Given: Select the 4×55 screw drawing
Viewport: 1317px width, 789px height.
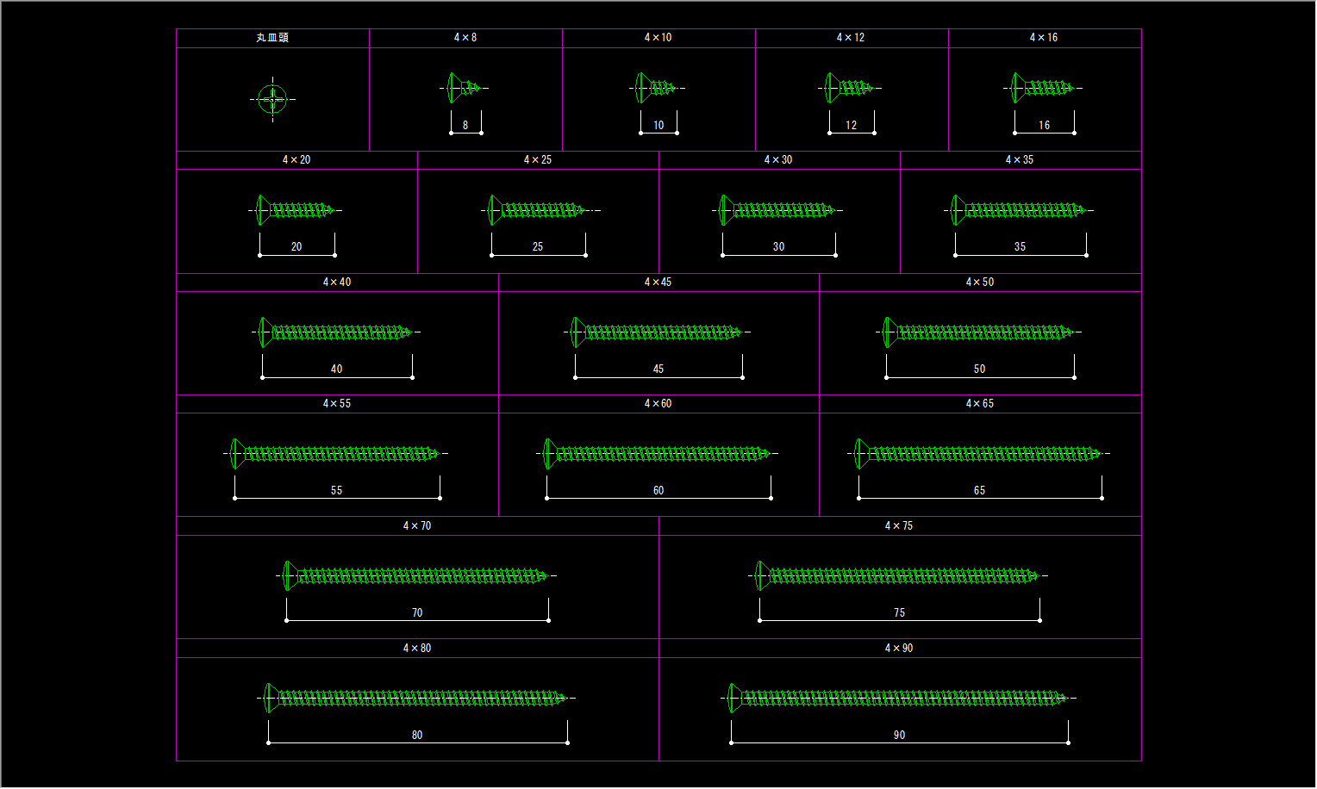Looking at the screenshot, I should point(336,454).
